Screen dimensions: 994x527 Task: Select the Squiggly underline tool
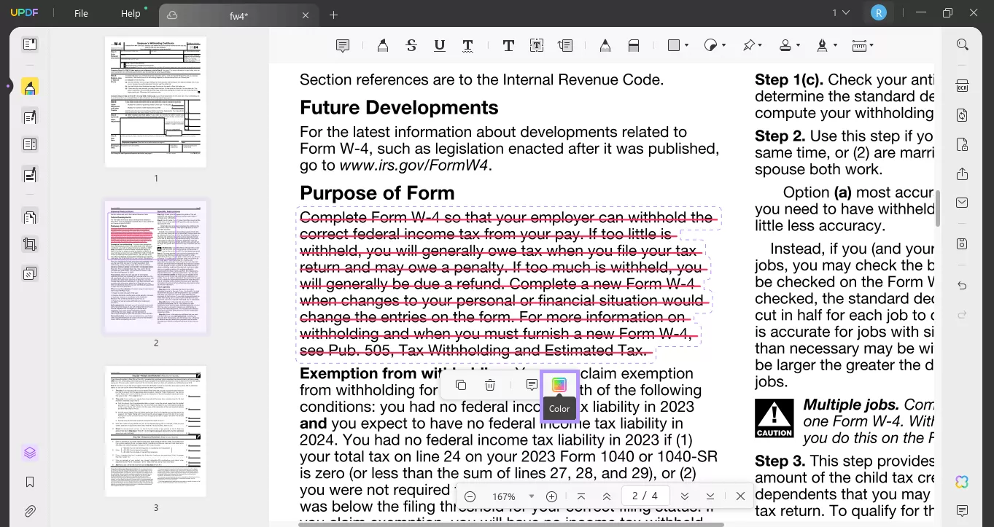click(x=468, y=45)
